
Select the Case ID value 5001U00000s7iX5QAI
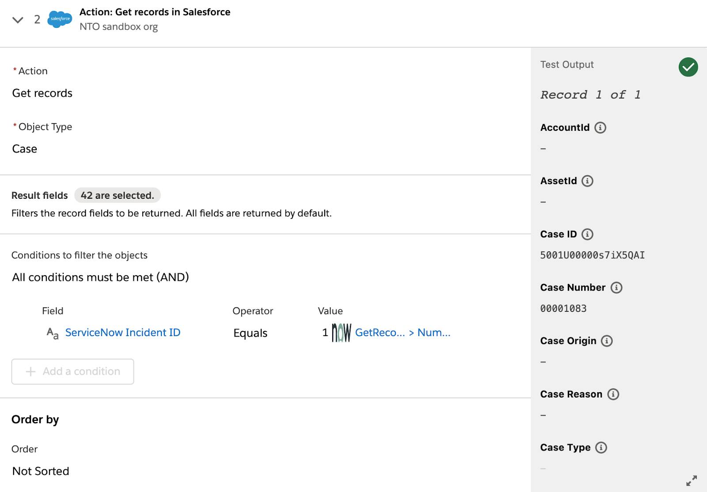(592, 255)
